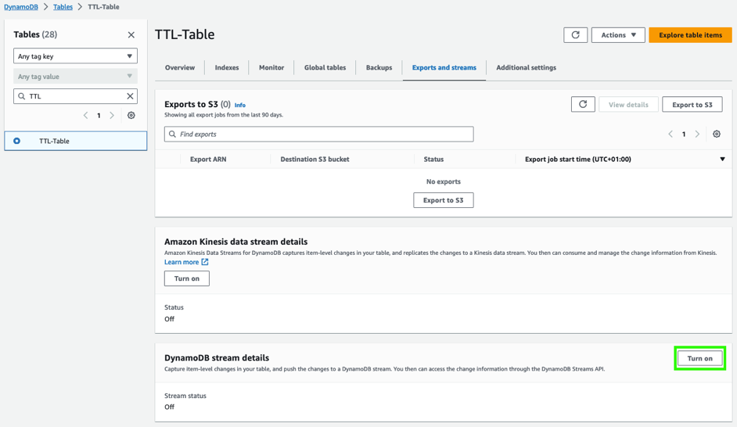Viewport: 737px width, 427px height.
Task: Expand the Actions dropdown menu
Action: tap(618, 35)
